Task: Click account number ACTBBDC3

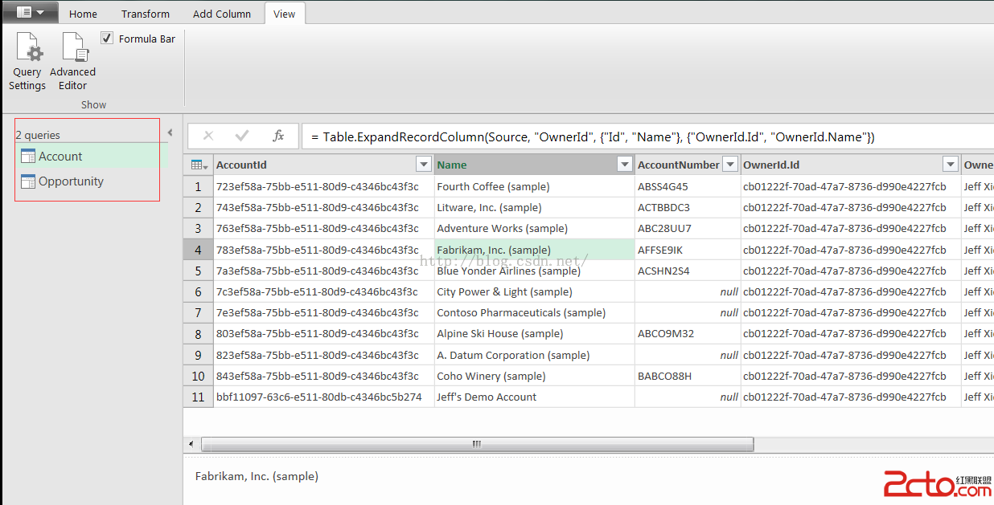Action: 688,207
